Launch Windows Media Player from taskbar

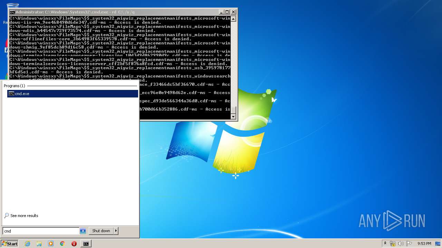point(51,244)
